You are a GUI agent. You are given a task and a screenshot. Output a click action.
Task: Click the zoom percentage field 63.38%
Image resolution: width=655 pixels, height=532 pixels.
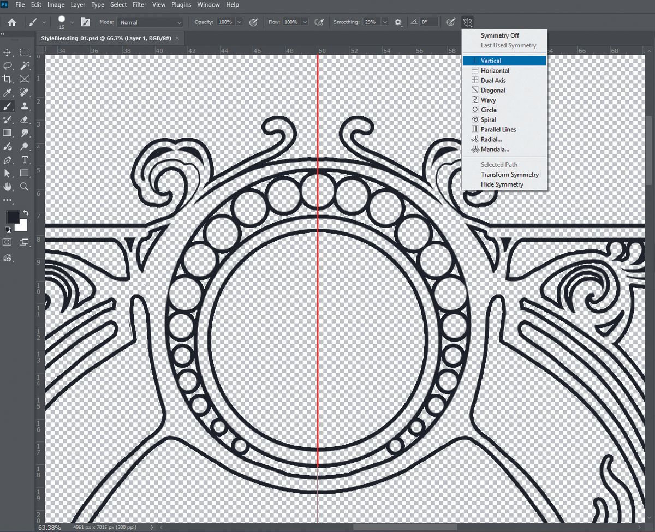(x=49, y=528)
